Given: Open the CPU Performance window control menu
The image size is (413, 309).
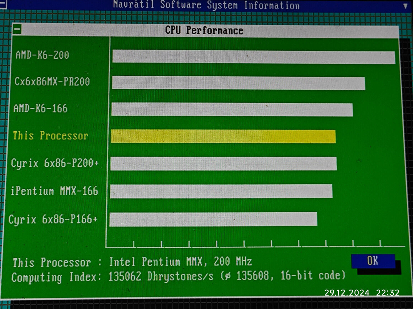Looking at the screenshot, I should click(17, 29).
